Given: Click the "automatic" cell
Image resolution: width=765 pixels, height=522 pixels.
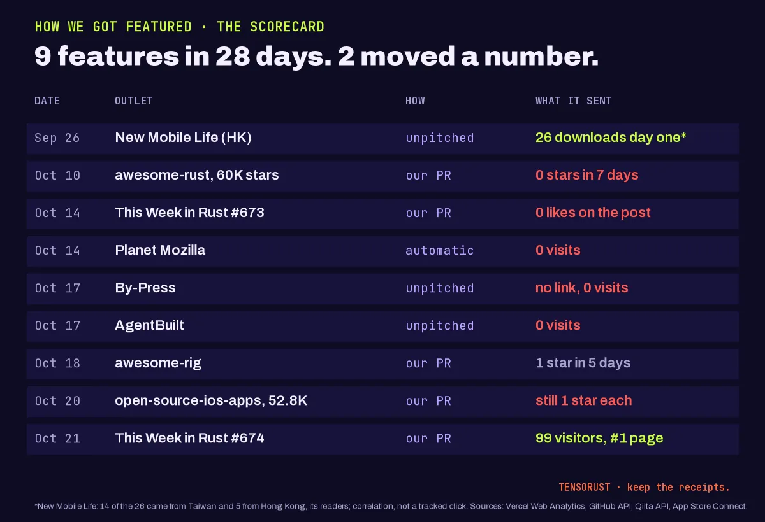Looking at the screenshot, I should pyautogui.click(x=440, y=251).
